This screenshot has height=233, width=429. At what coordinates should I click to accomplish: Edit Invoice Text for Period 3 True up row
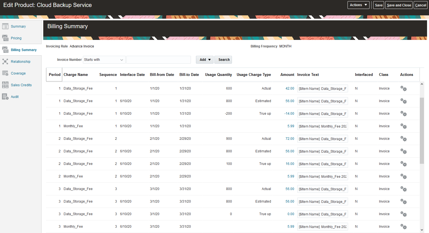[323, 214]
